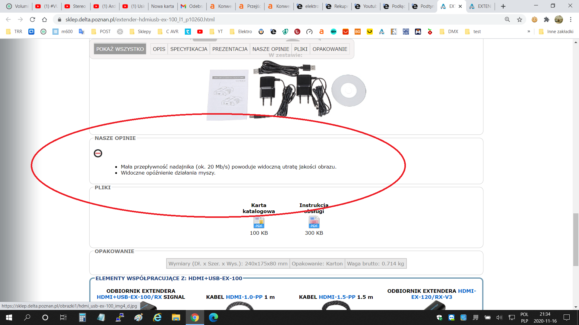Switch to the Stereo YouTube browser tab
The image size is (579, 325).
[76, 6]
